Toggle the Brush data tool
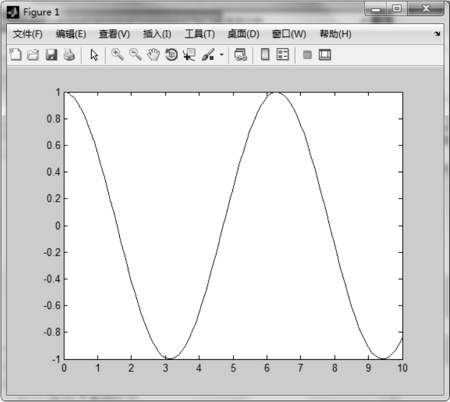450x402 pixels. 207,55
